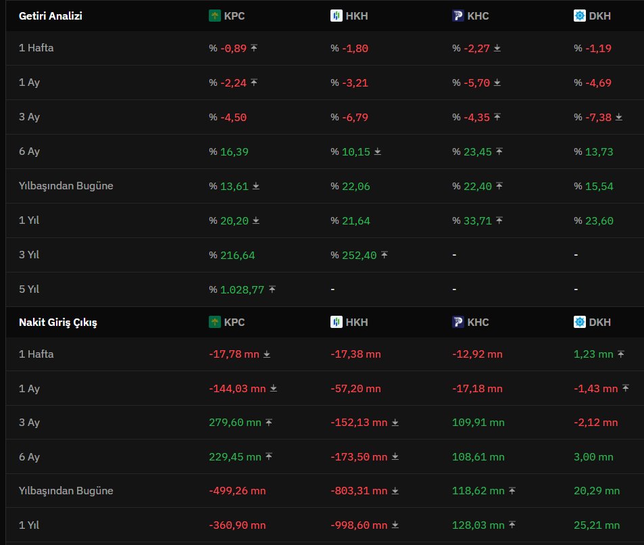Click the lowest-marker icon beside -2,27

[497, 48]
